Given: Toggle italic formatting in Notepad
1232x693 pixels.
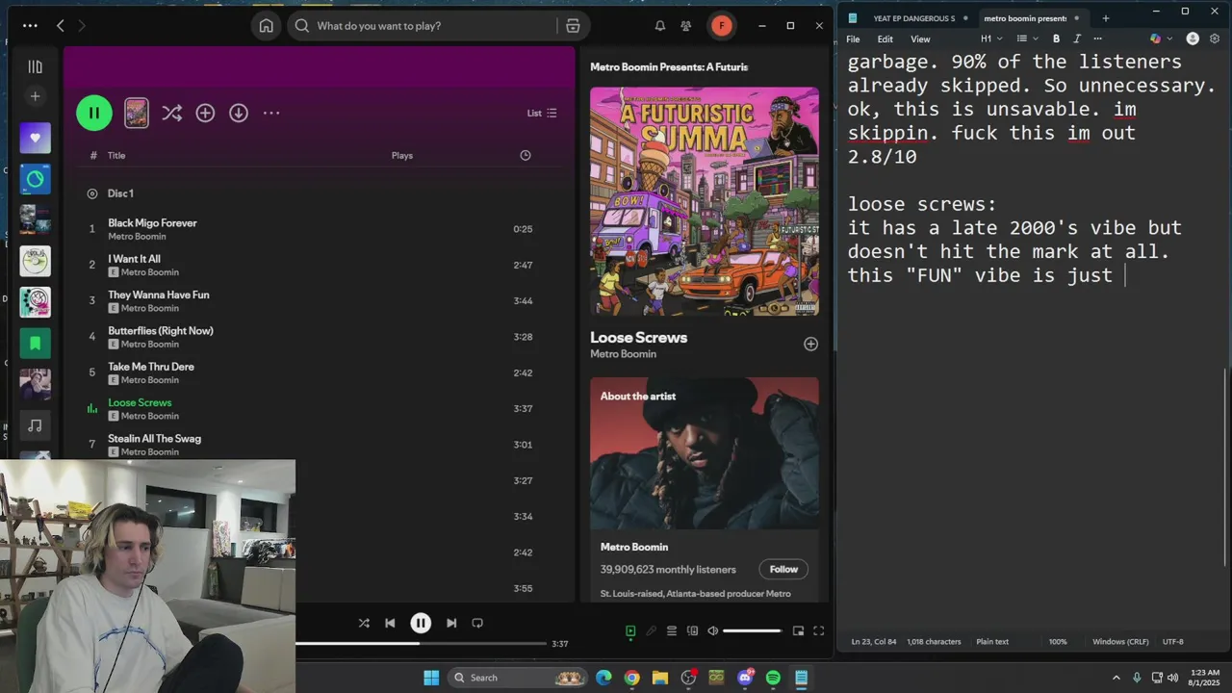Looking at the screenshot, I should (1076, 39).
